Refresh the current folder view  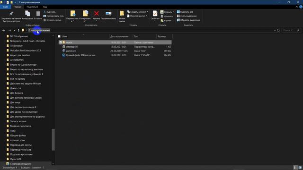[x=278, y=30]
